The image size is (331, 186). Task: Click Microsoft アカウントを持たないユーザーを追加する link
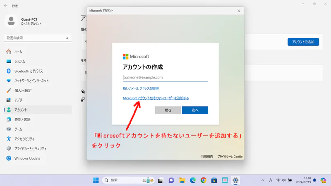(x=156, y=98)
